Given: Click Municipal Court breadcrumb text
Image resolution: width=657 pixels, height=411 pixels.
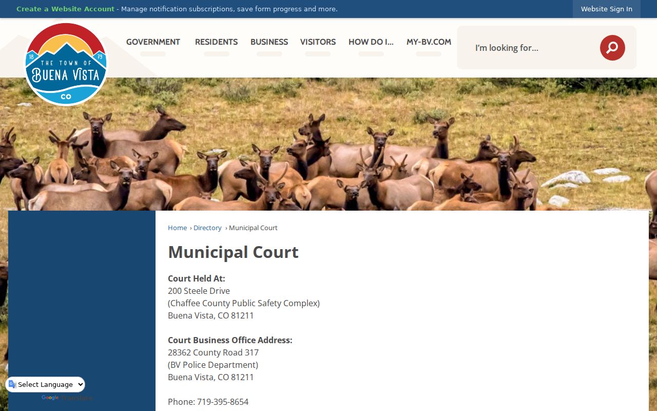Looking at the screenshot, I should pyautogui.click(x=253, y=228).
